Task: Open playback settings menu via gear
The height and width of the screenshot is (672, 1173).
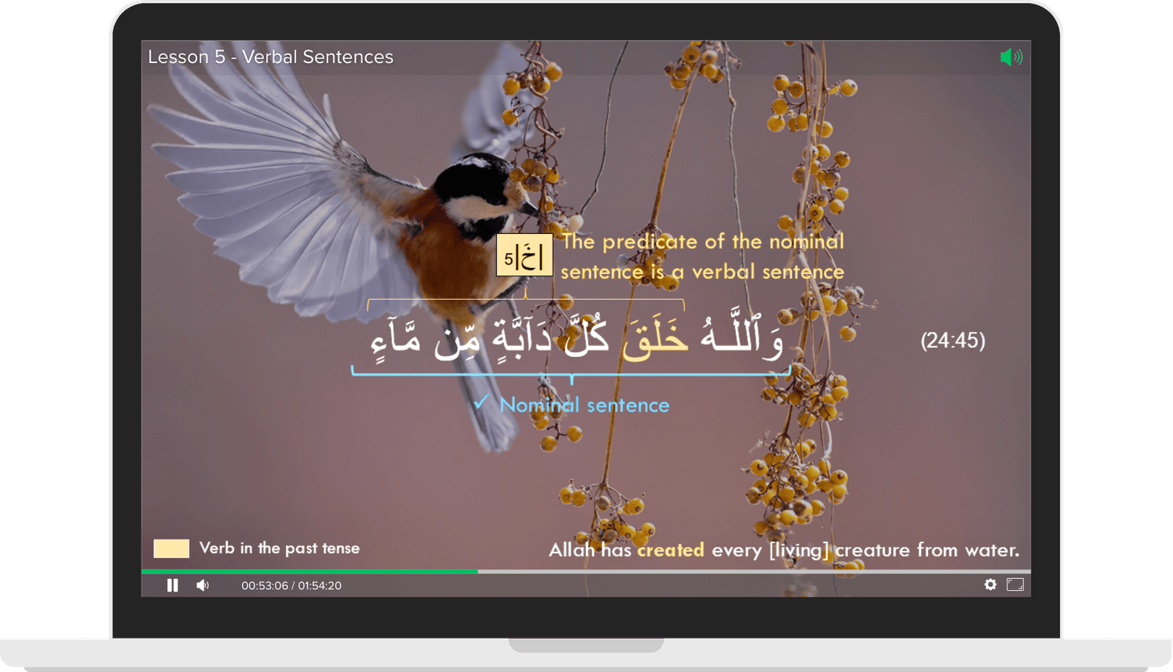Action: click(992, 584)
